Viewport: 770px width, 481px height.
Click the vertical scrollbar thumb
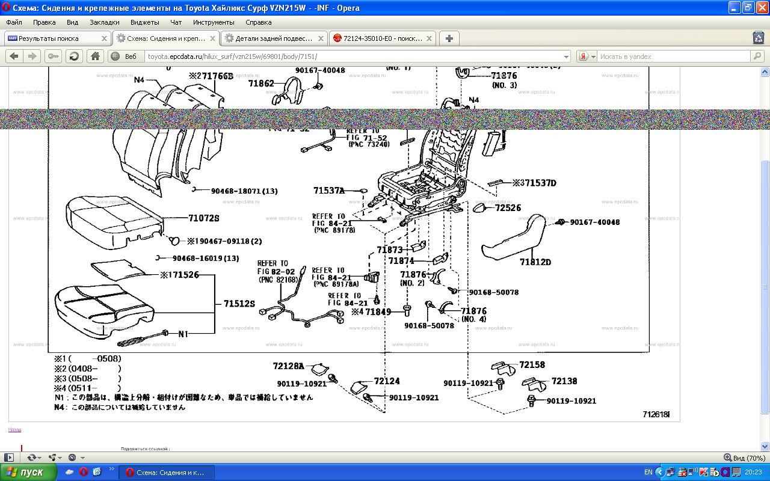[765, 287]
